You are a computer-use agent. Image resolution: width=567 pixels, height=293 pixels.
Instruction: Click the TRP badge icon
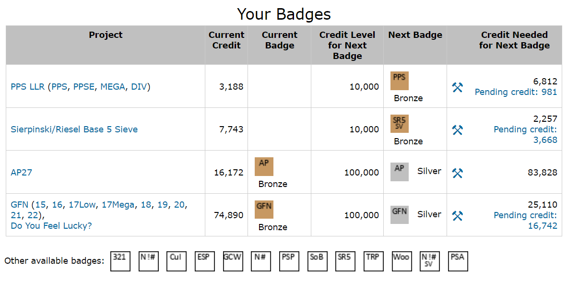coord(373,261)
